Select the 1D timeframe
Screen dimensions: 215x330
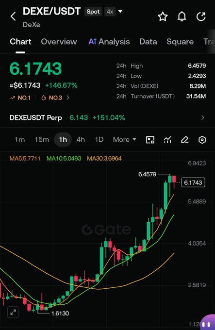tap(99, 140)
